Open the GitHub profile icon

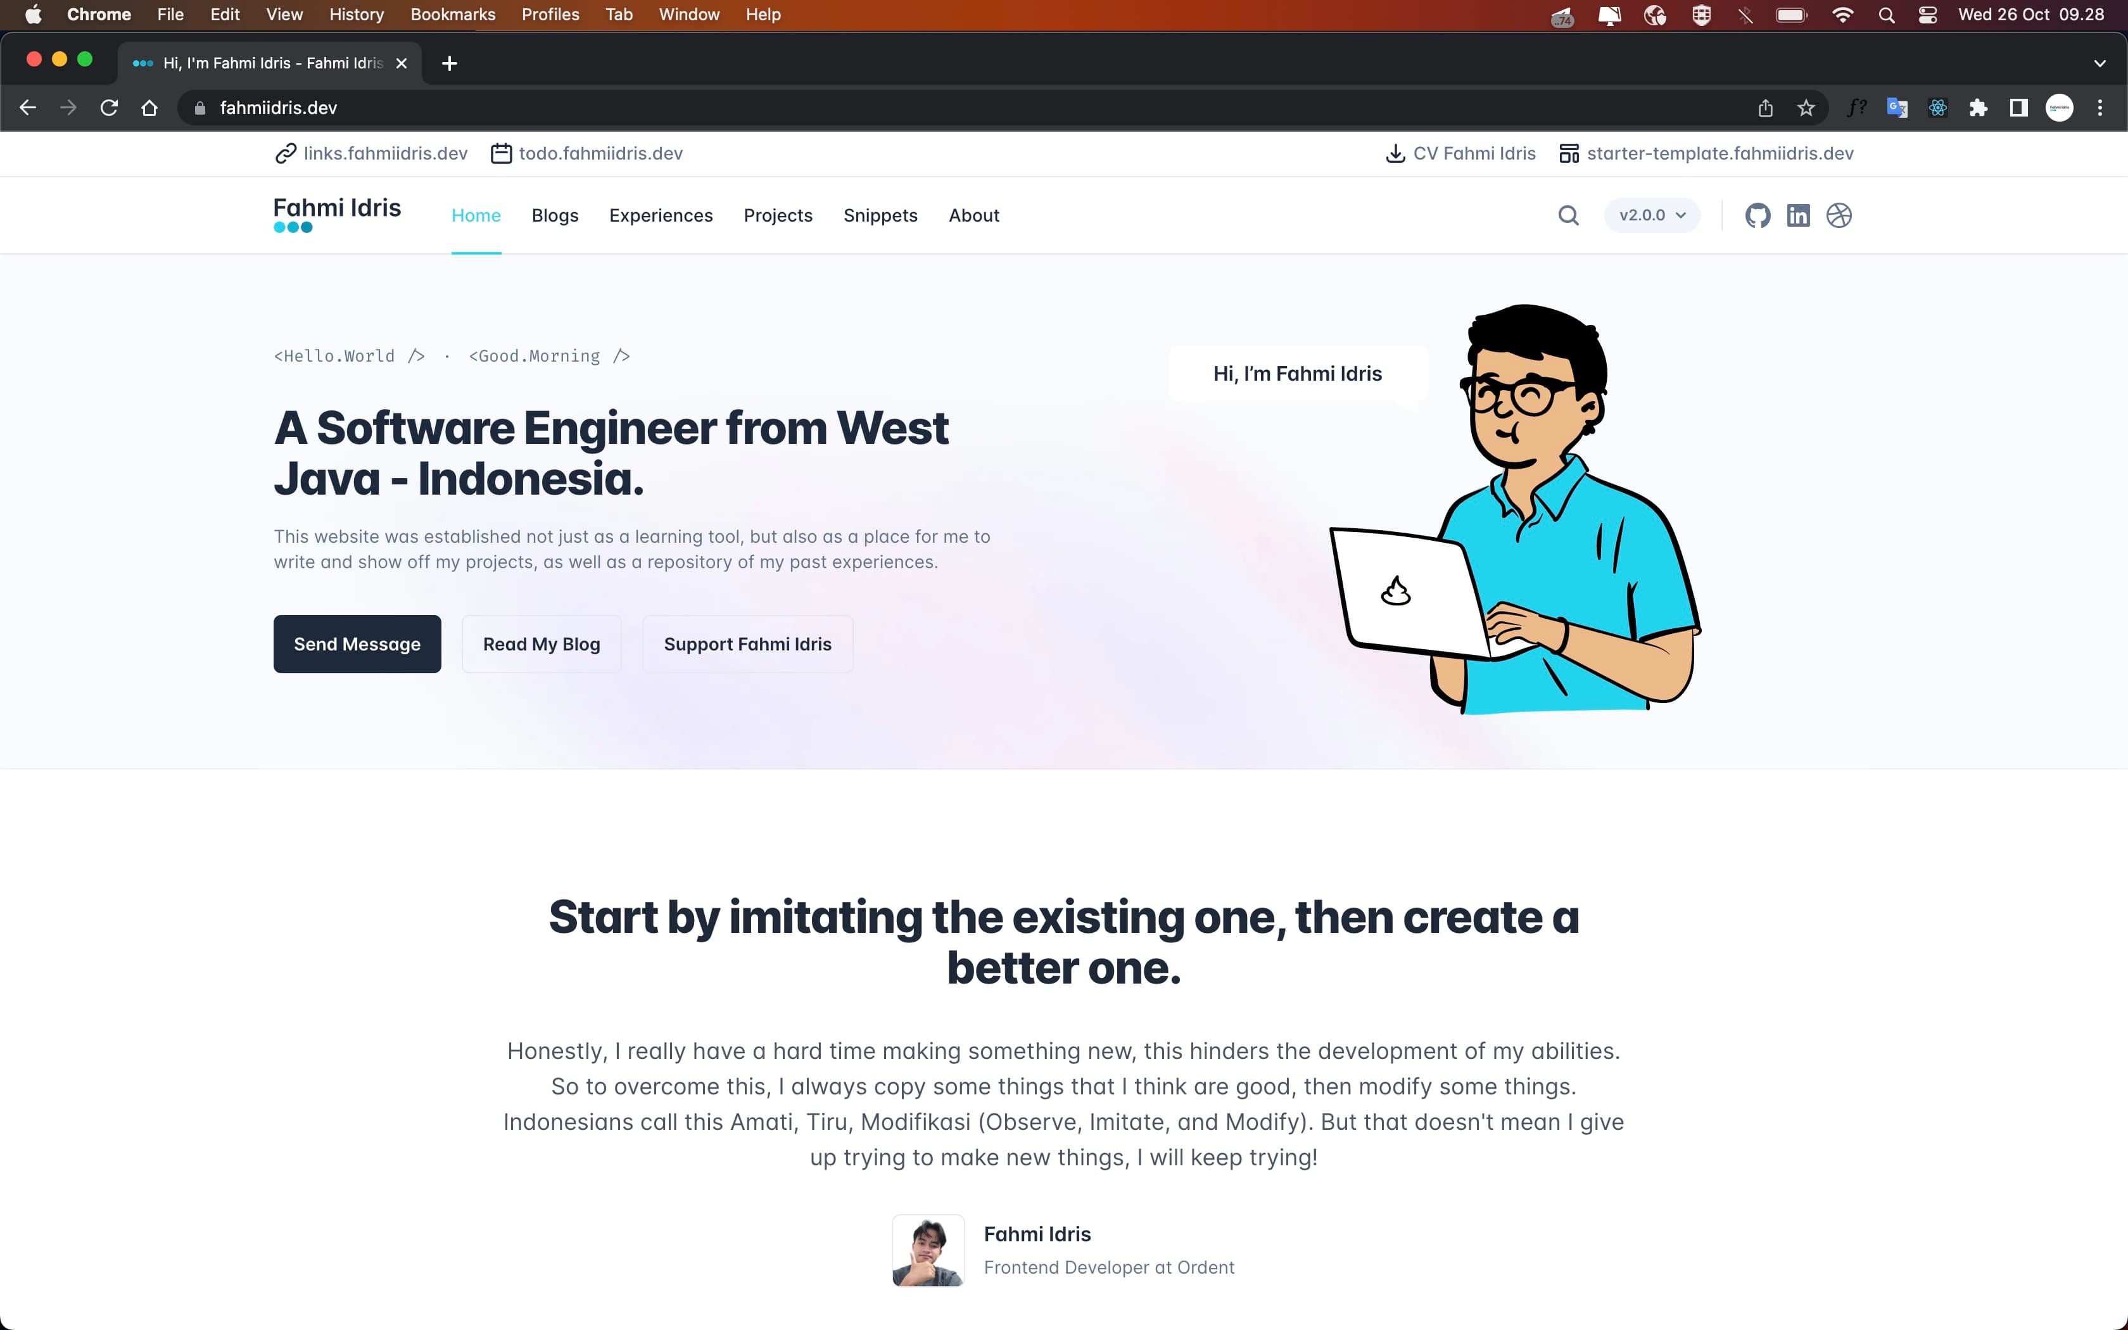point(1757,215)
